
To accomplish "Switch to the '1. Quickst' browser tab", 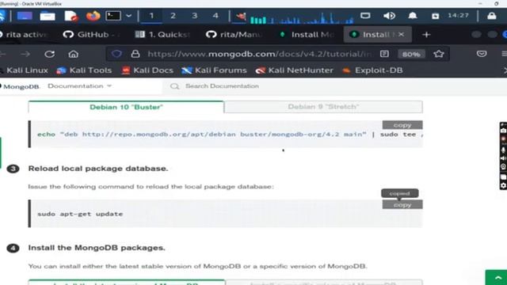I will (x=162, y=35).
